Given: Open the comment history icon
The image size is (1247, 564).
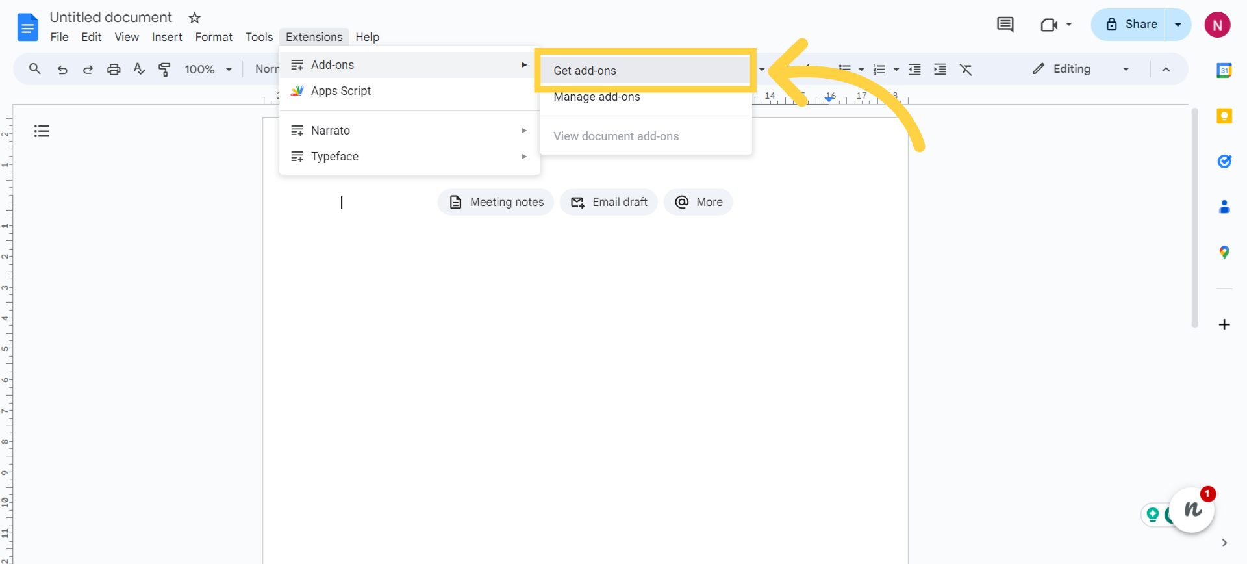Looking at the screenshot, I should click(1005, 25).
